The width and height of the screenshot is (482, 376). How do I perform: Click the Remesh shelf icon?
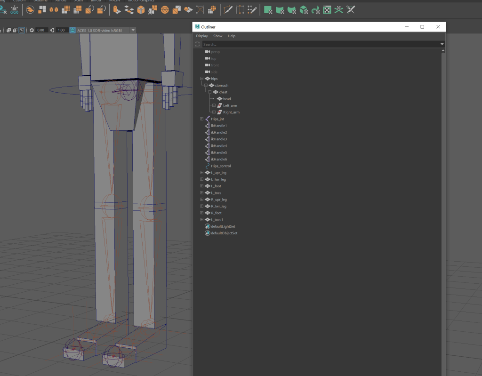coord(89,10)
